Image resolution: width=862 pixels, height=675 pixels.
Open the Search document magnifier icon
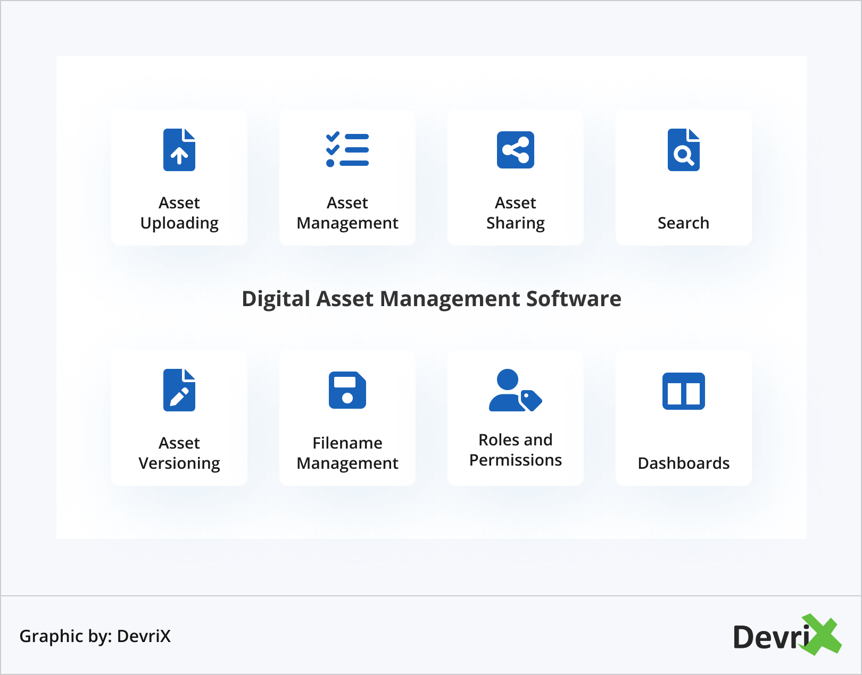[x=684, y=150]
